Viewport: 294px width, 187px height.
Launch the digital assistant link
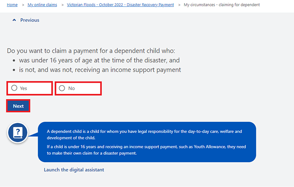74,170
